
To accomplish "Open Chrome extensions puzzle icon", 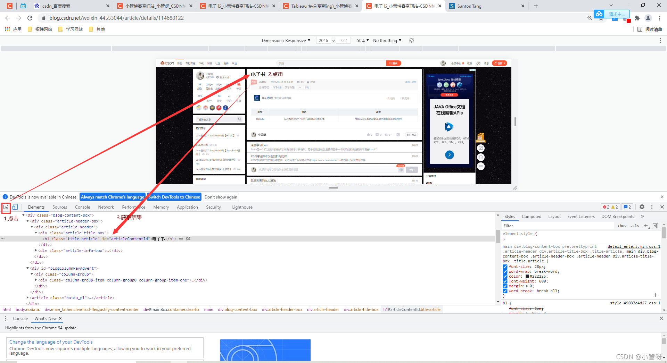I will pos(637,18).
